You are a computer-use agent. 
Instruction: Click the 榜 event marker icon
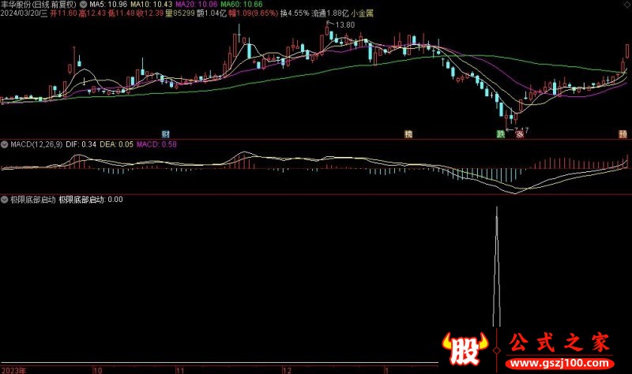coord(408,133)
